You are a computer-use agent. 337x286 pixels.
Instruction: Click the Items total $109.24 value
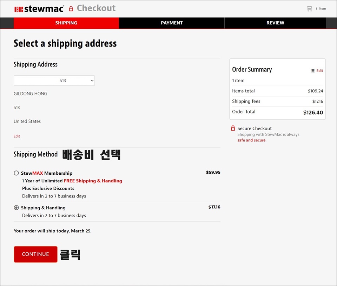click(315, 91)
